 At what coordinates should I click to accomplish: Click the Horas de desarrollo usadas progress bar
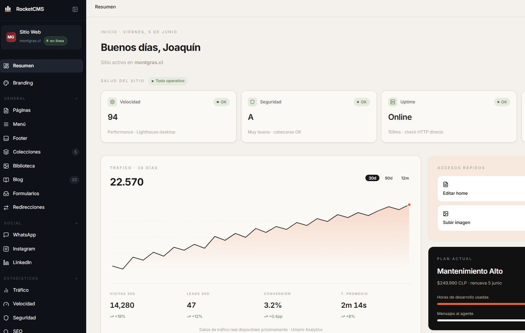click(481, 304)
